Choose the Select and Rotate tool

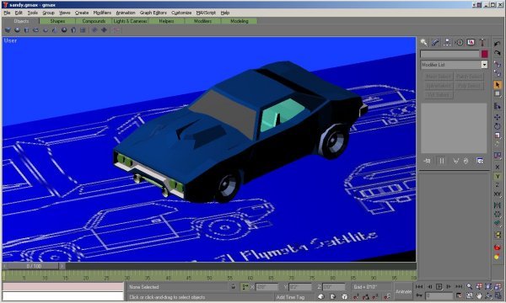click(498, 126)
